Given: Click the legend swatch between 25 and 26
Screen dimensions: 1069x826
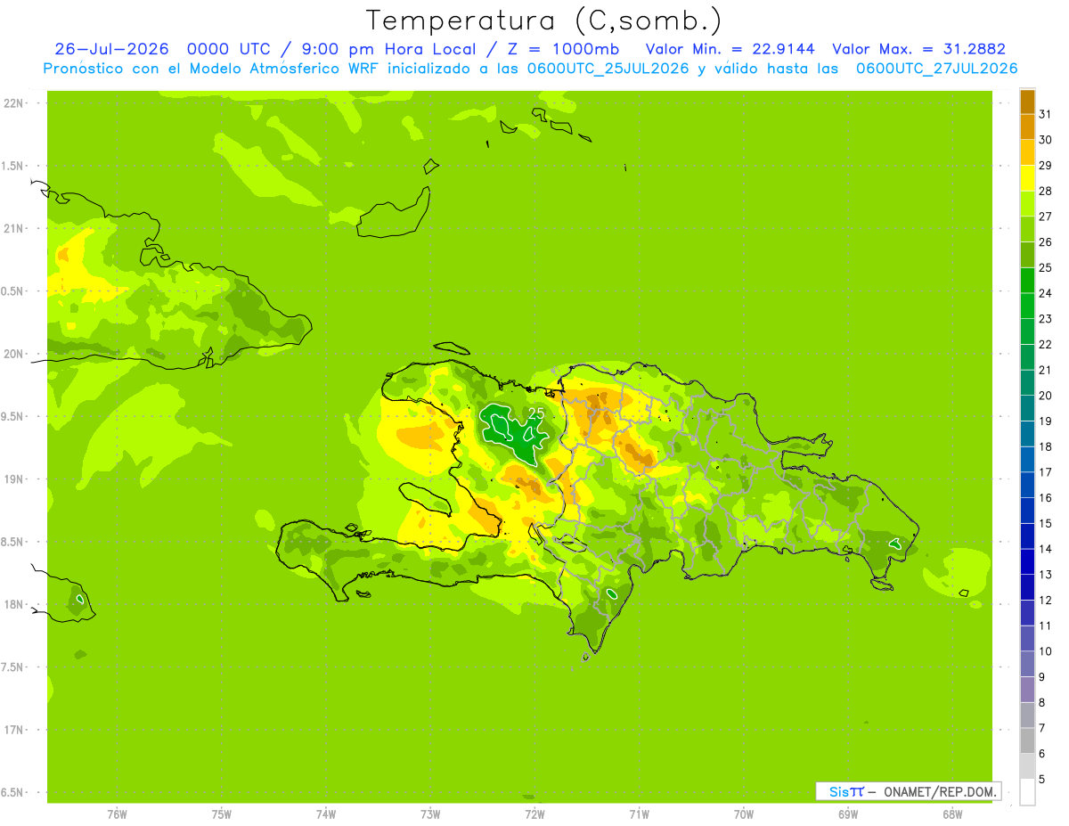Looking at the screenshot, I should 1027,255.
